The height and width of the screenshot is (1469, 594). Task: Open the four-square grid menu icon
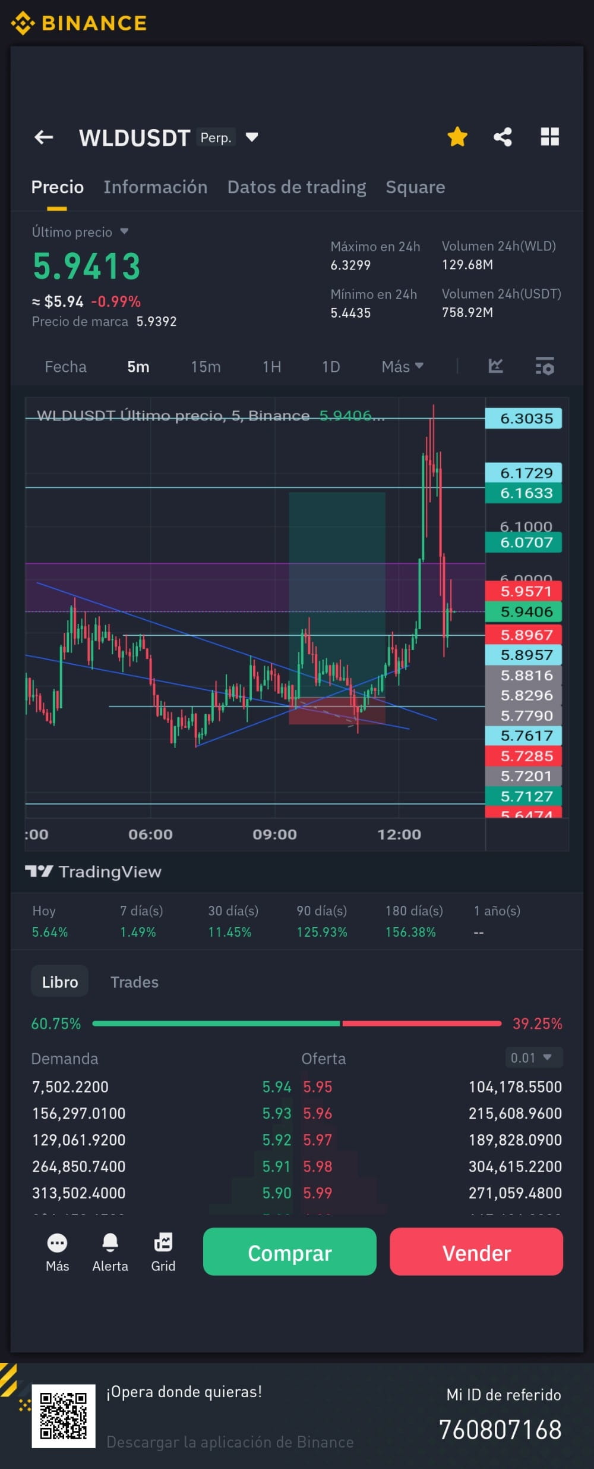(550, 137)
